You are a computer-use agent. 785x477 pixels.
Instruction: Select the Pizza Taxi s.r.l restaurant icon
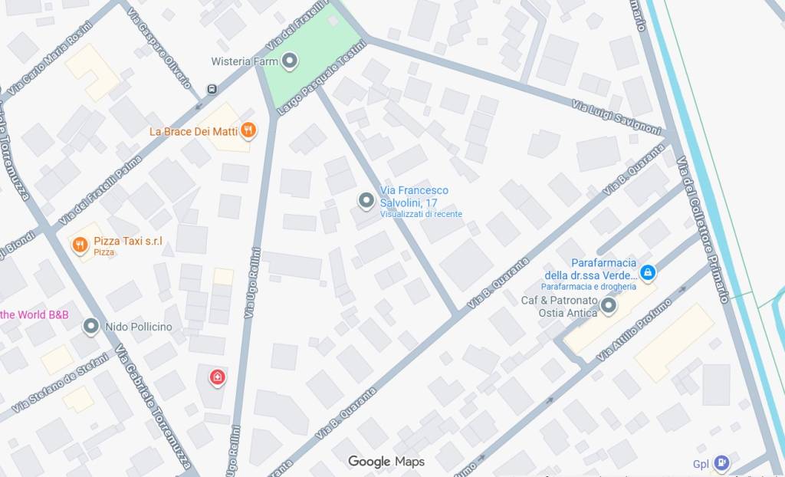click(x=80, y=245)
